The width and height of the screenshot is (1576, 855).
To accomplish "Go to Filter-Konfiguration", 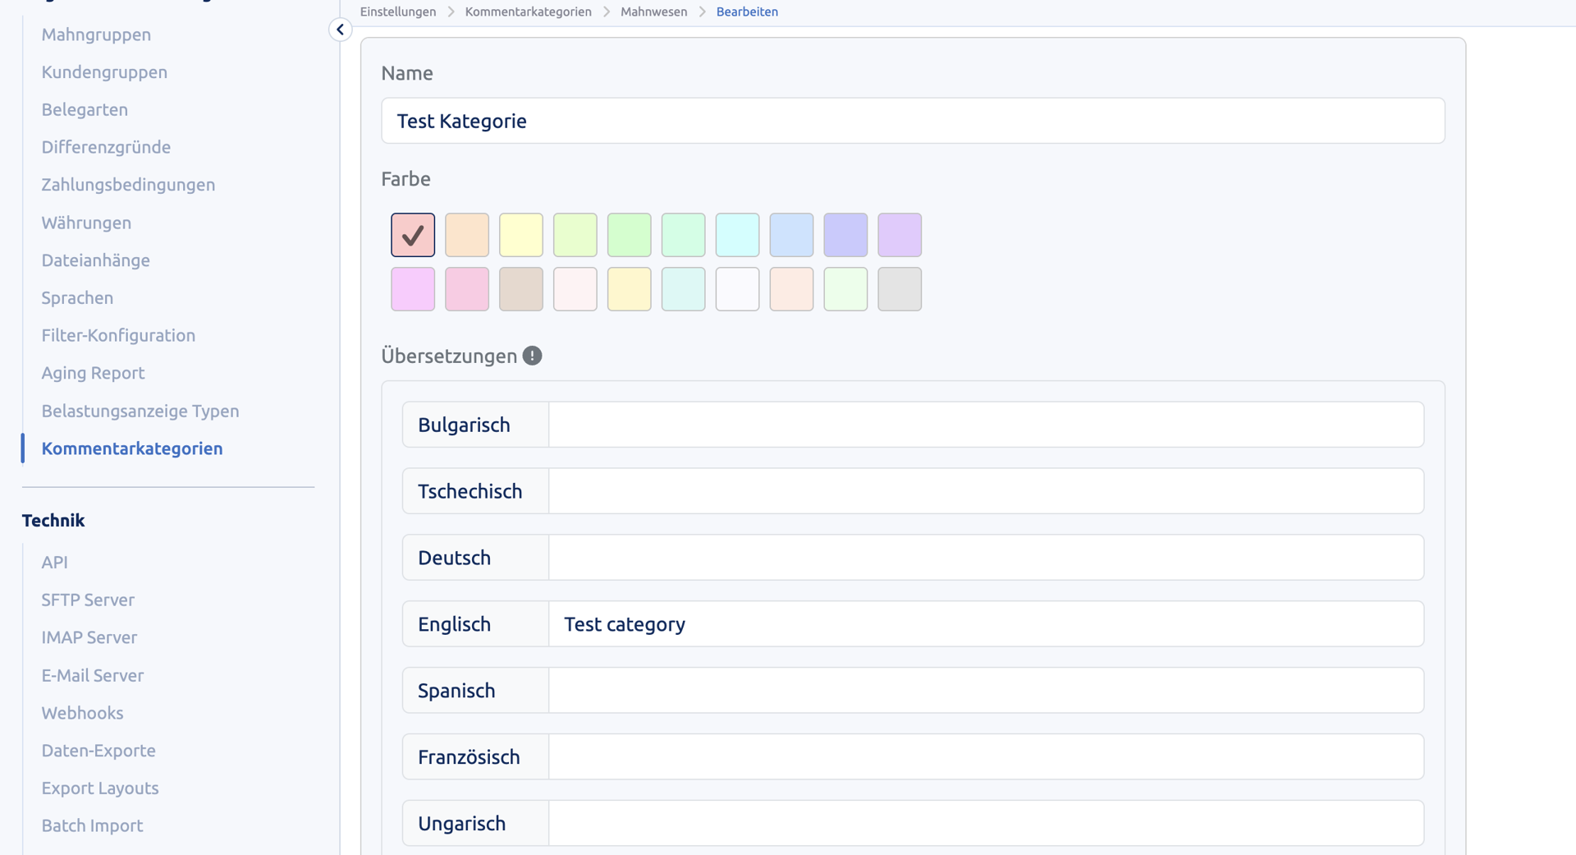I will [118, 335].
